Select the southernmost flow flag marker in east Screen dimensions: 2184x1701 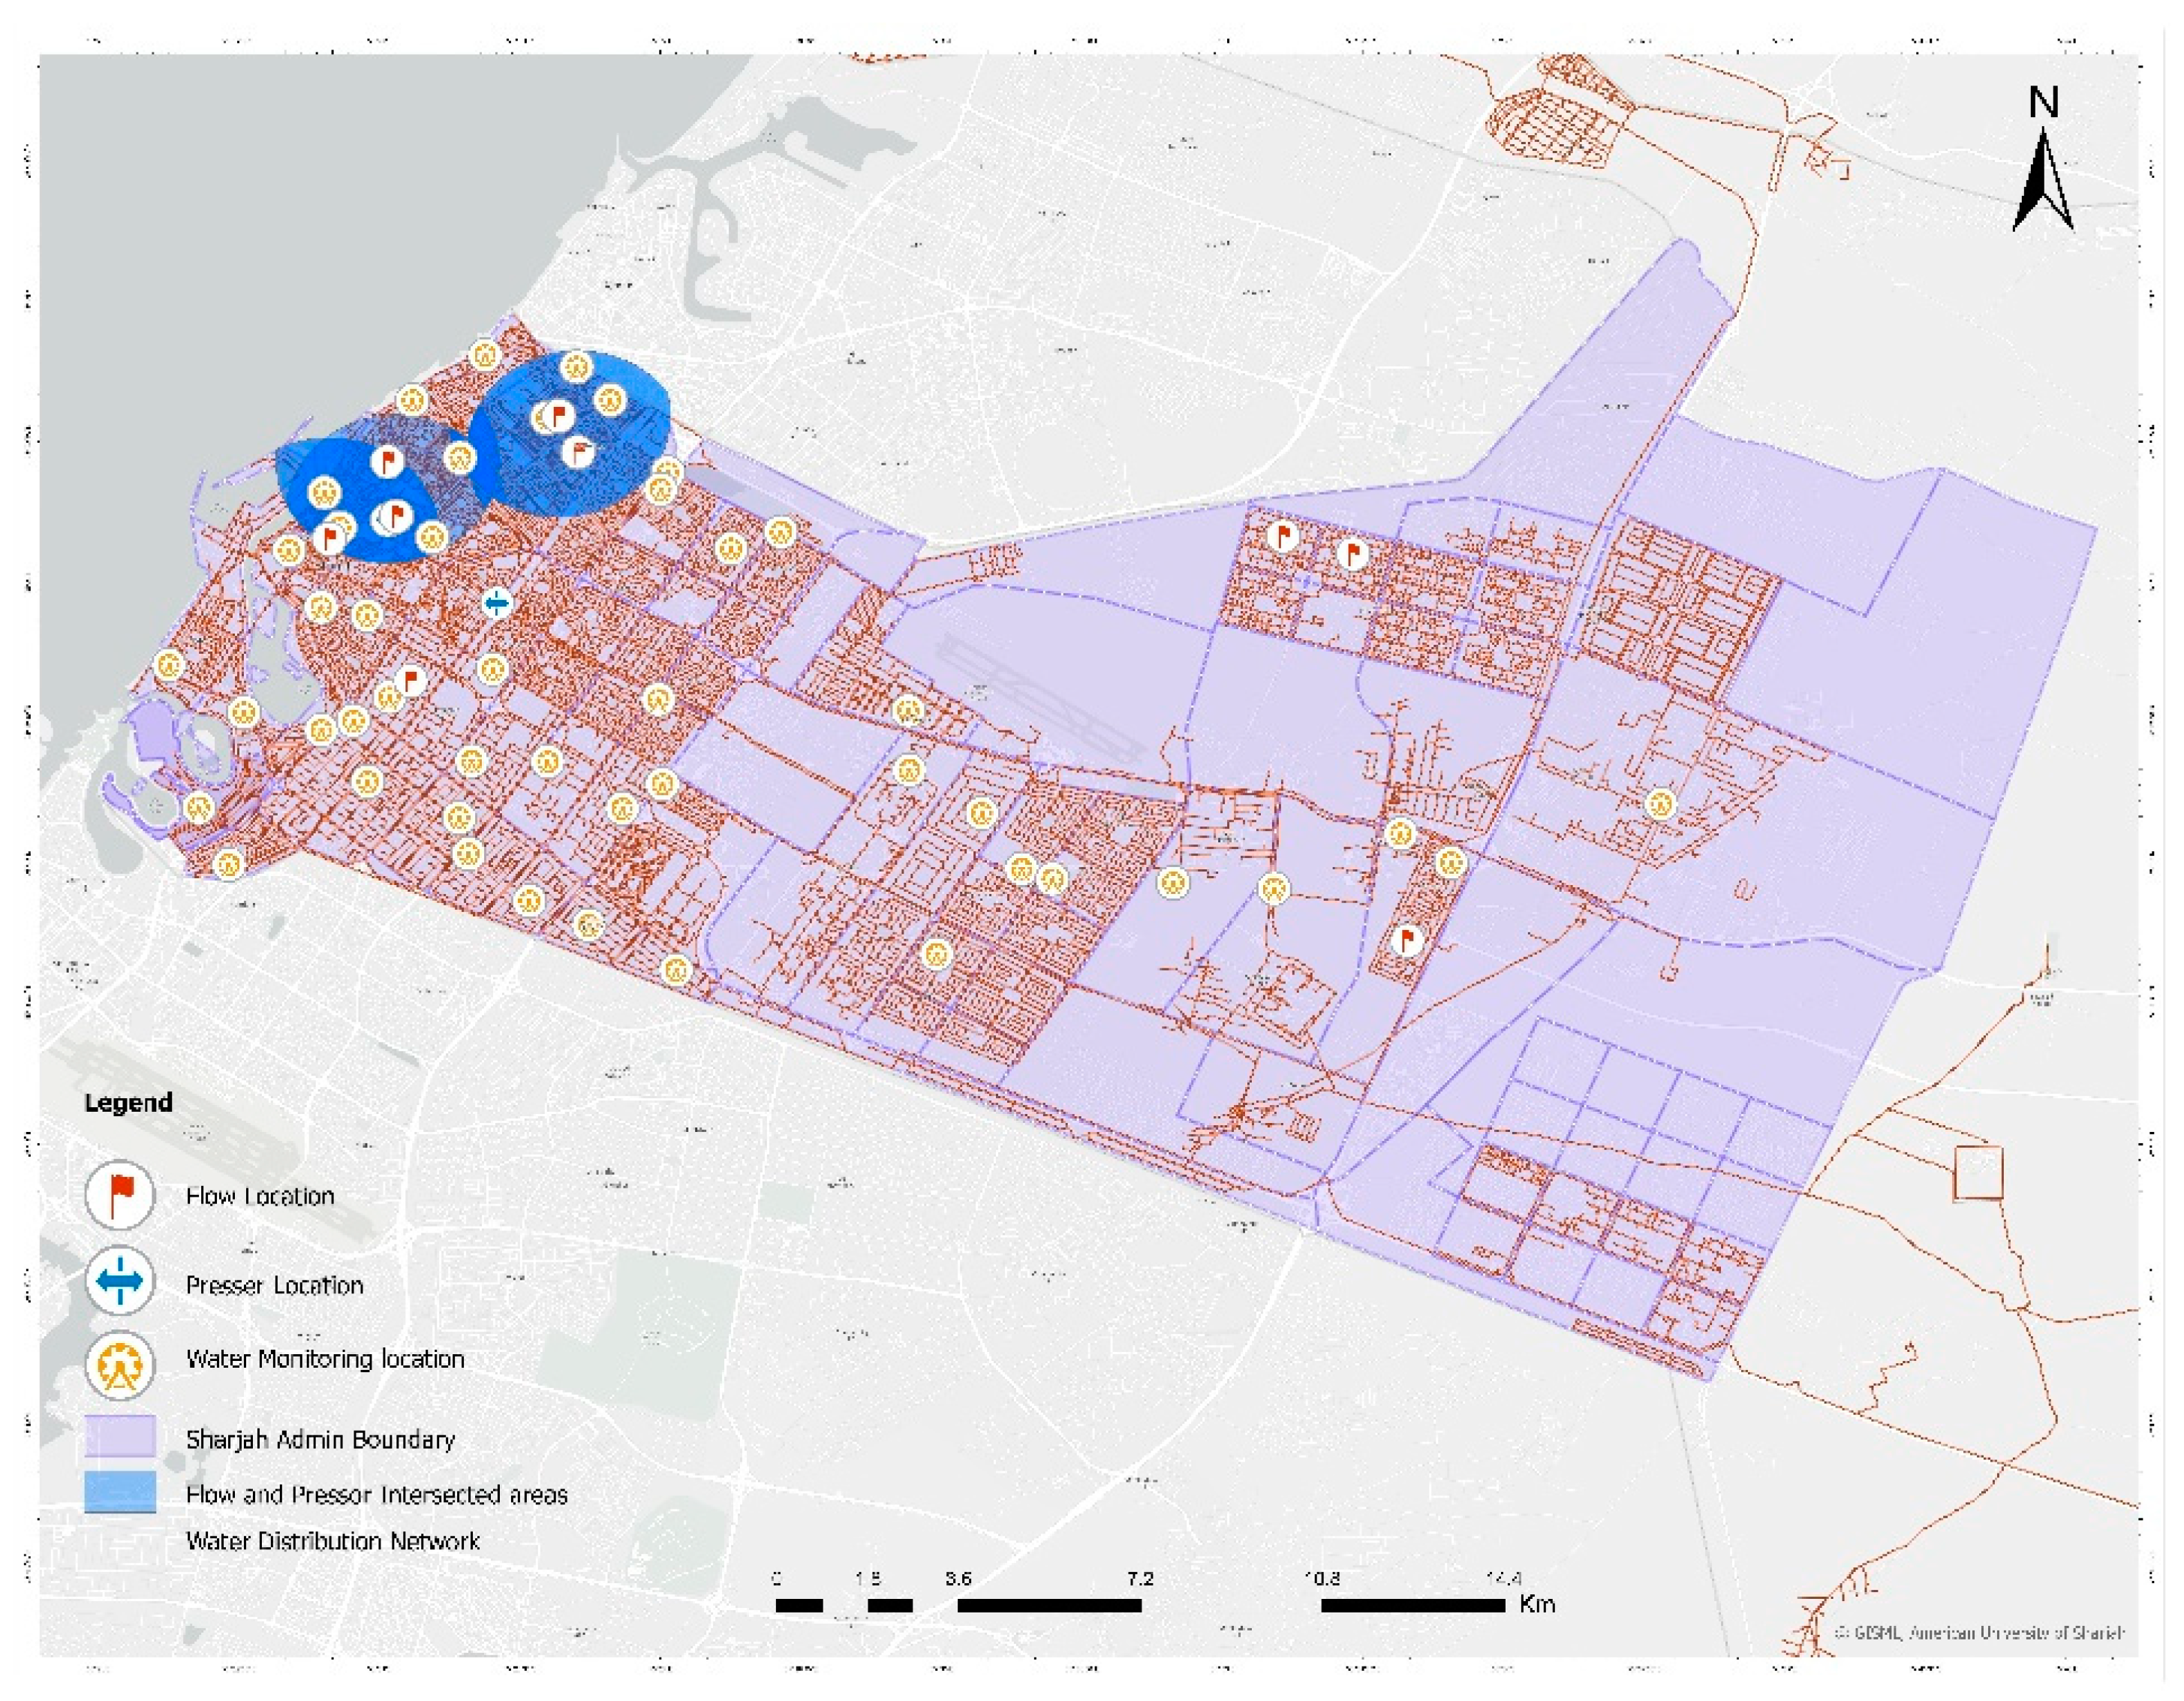[1407, 941]
